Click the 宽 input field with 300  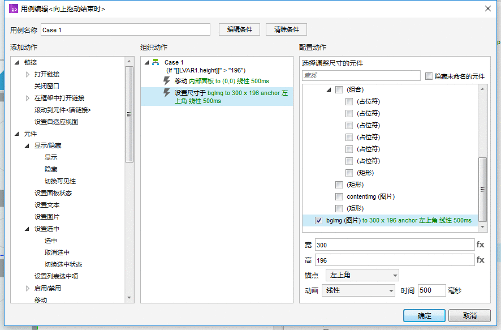395,245
